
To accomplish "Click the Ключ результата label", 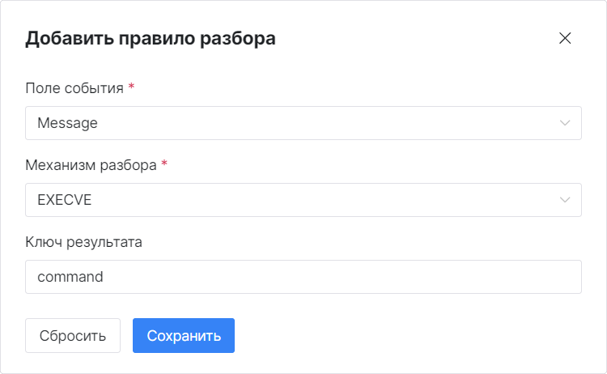I will tap(83, 242).
